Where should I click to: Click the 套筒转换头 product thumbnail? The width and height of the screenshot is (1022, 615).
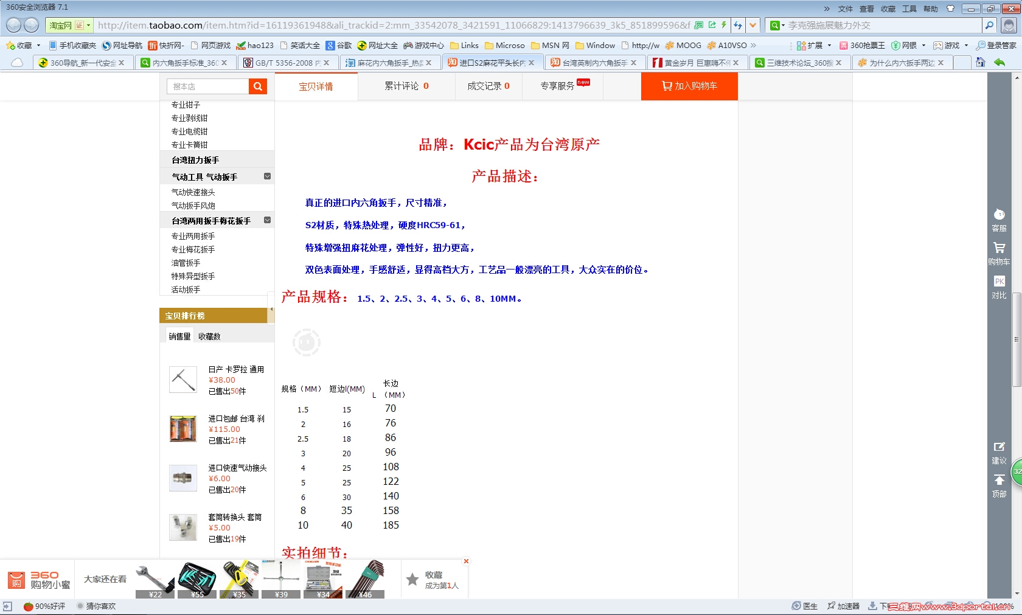[183, 527]
